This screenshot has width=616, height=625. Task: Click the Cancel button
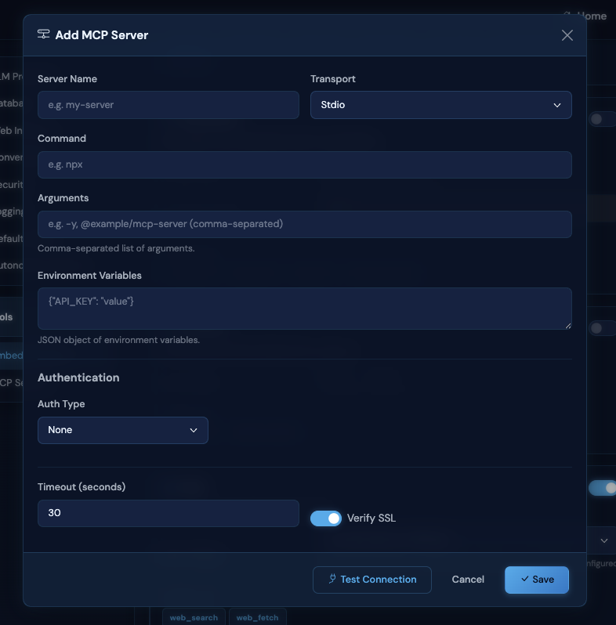click(x=468, y=580)
